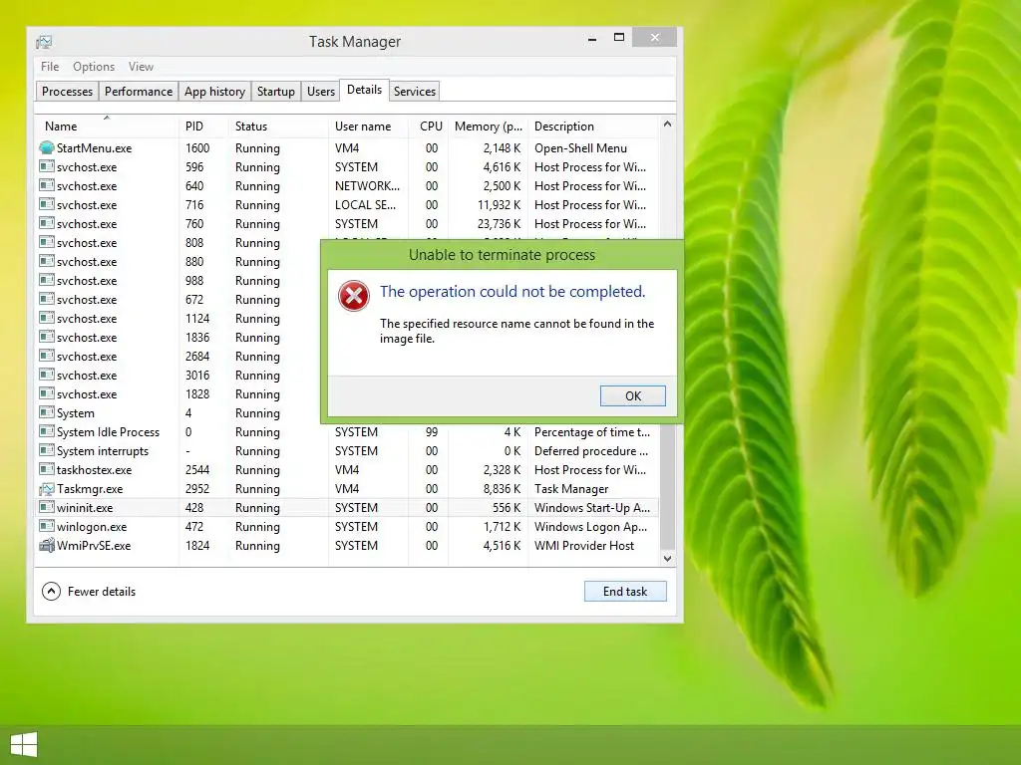This screenshot has width=1021, height=765.
Task: Click icon of svchost.exe PID 596
Action: (x=46, y=166)
